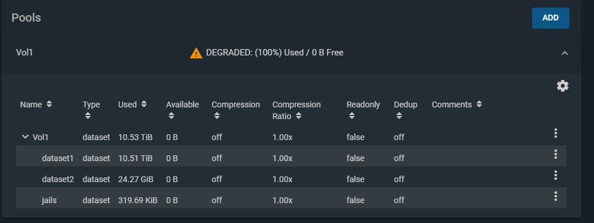Select the jails dataset row
This screenshot has height=223, width=594.
click(x=291, y=198)
